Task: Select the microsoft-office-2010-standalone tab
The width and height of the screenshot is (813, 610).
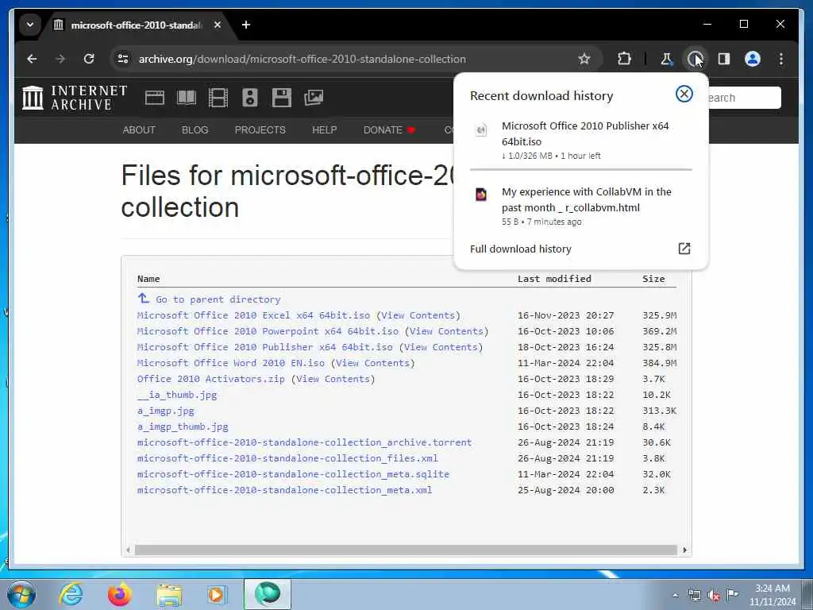Action: click(x=137, y=25)
